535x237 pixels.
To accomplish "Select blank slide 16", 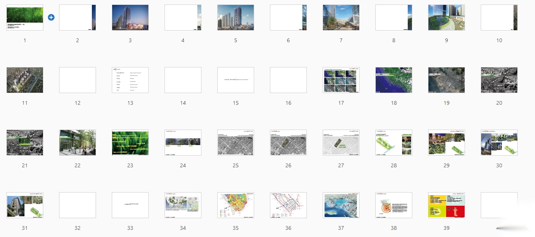I will point(288,80).
